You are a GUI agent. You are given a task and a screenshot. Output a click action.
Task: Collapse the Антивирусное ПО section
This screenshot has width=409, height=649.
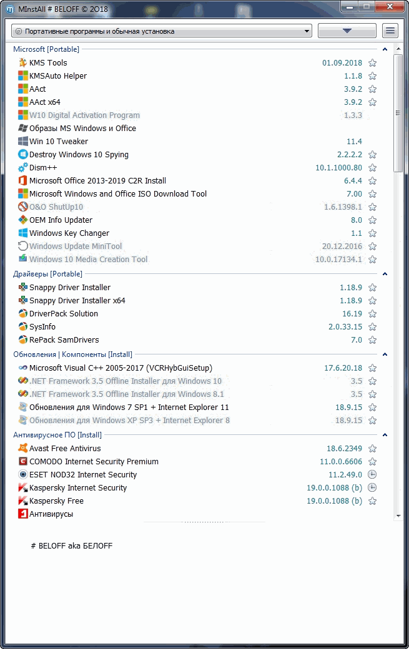[x=385, y=435]
